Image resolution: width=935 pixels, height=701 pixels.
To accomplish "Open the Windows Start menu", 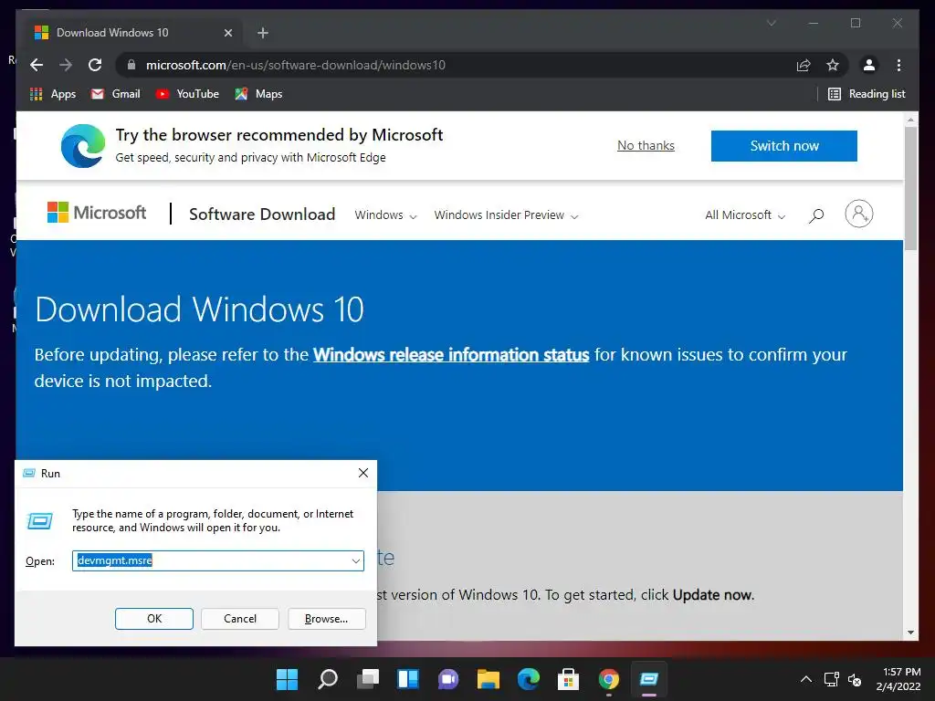I will 287,679.
